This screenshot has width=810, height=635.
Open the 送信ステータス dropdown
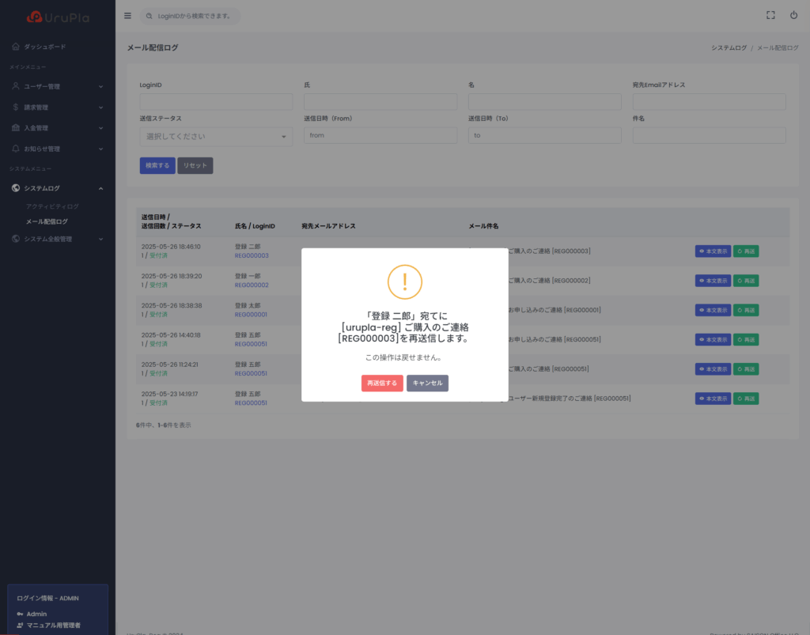click(x=216, y=137)
